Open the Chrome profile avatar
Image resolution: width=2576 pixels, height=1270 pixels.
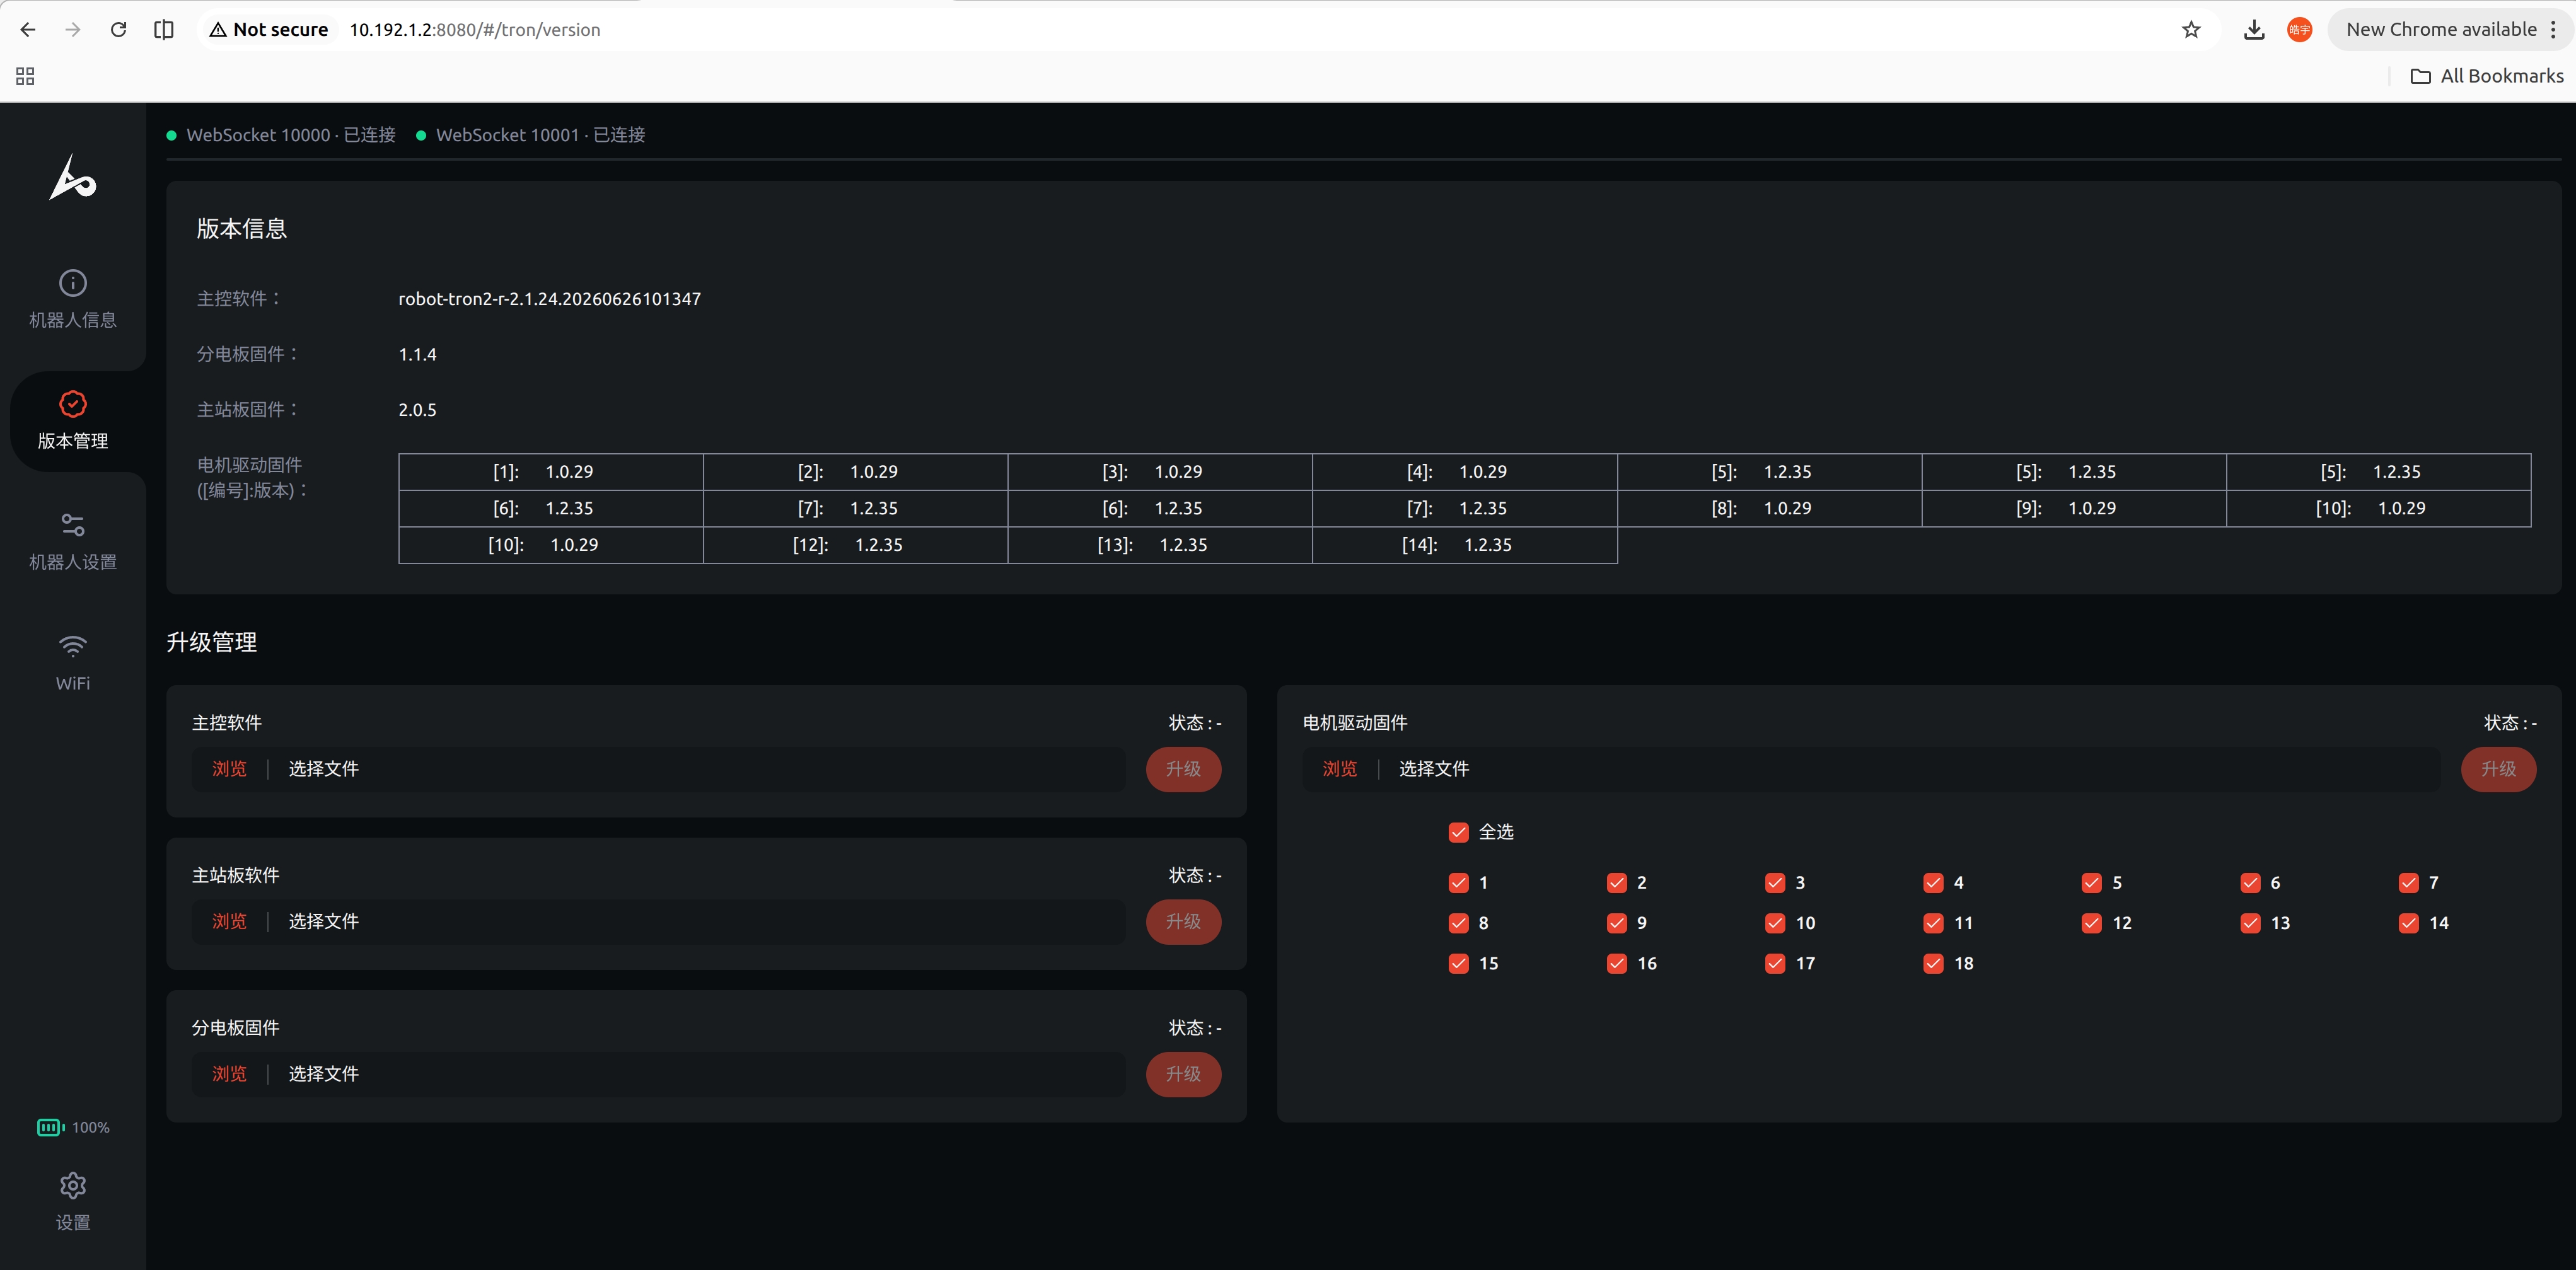[x=2299, y=30]
